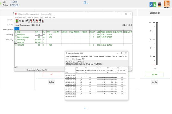
Task: Click the OSB toolbar icon
Action: [x=40, y=21]
